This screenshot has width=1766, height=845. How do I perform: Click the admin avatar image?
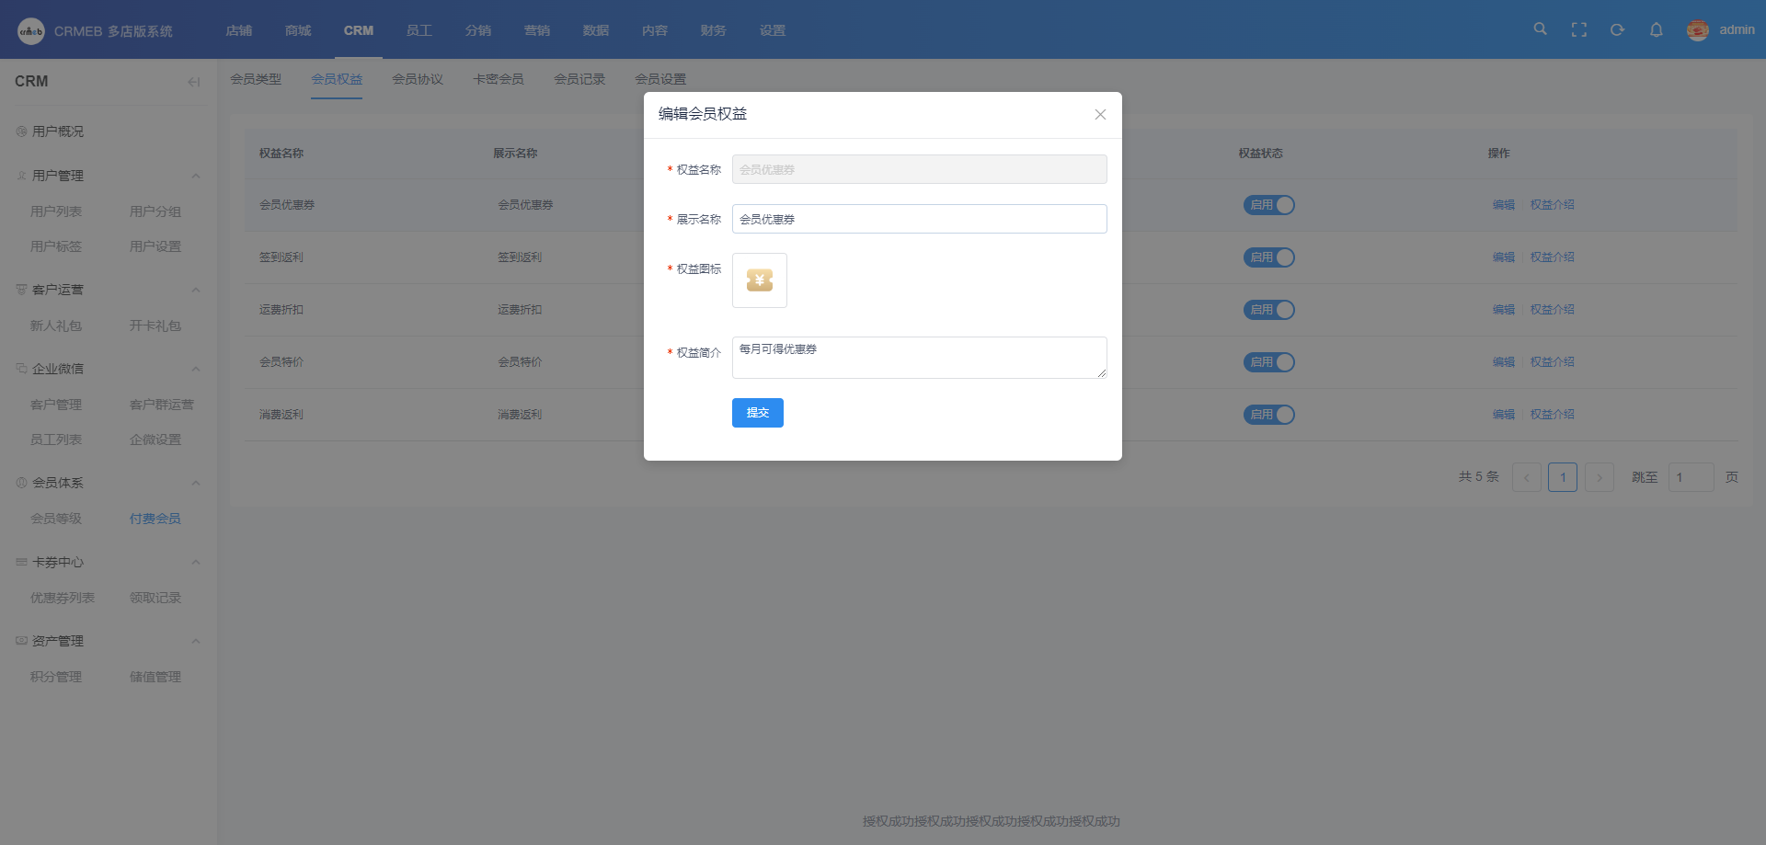pyautogui.click(x=1697, y=30)
